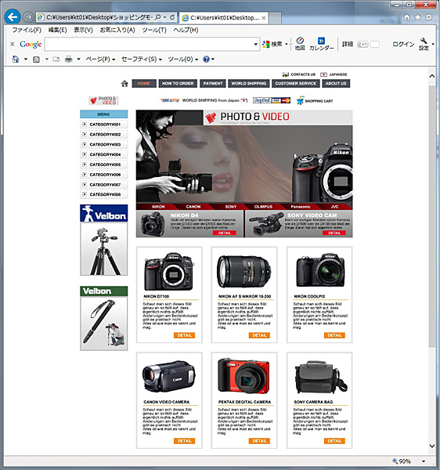Open the ファイル(F) menu
Viewport: 440px width, 470px height.
point(27,30)
